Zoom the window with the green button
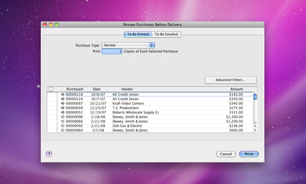Image resolution: width=306 pixels, height=184 pixels. click(57, 25)
